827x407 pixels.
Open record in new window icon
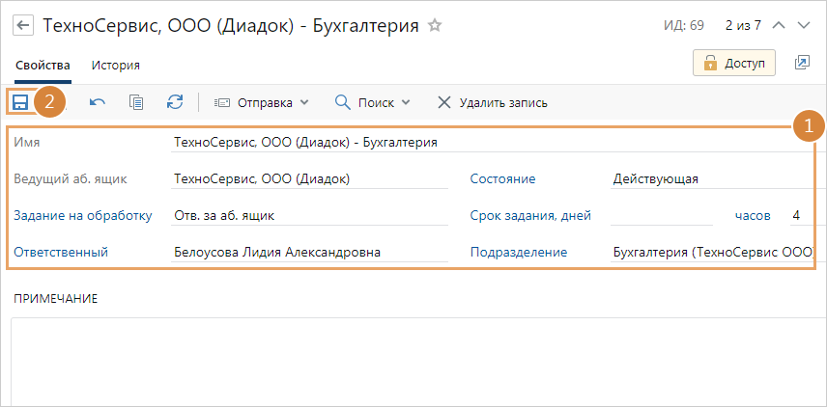(802, 63)
